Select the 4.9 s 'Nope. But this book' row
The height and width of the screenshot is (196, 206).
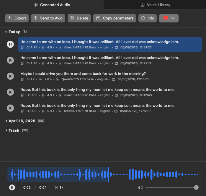tap(110, 92)
